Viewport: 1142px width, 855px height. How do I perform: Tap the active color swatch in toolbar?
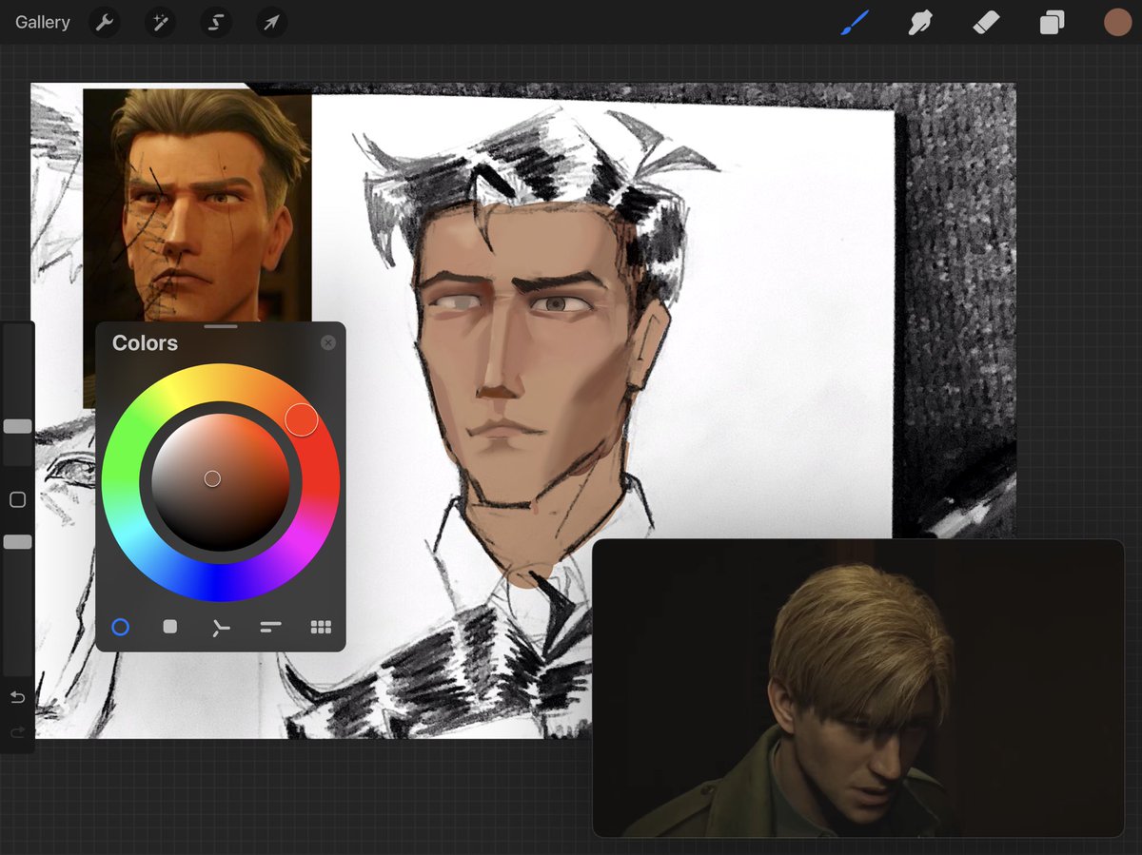(x=1117, y=22)
